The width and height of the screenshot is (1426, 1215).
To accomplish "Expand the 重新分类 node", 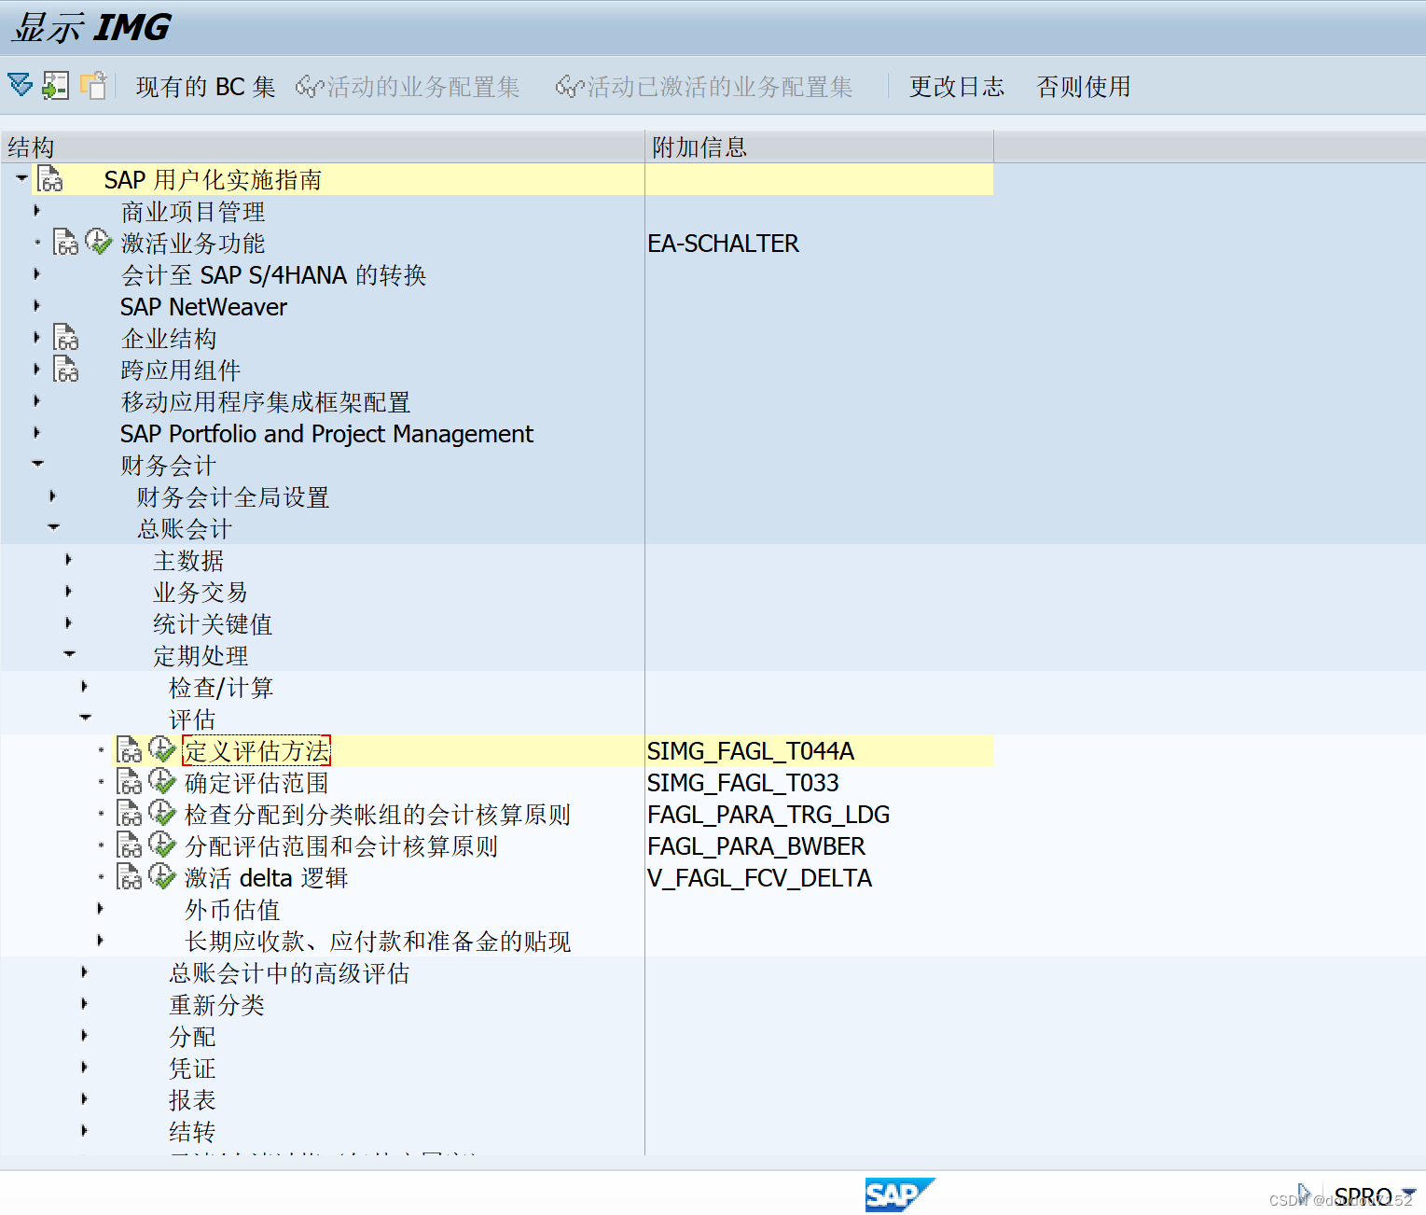I will click(85, 1004).
